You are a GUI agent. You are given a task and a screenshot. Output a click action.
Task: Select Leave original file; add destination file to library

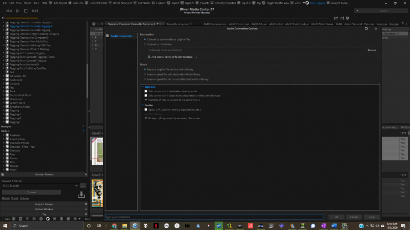click(x=145, y=75)
